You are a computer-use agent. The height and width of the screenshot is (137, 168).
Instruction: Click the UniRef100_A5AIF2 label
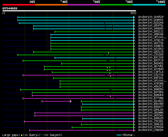151,87
